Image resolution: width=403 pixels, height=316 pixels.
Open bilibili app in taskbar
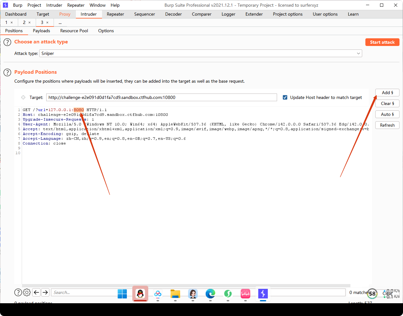tap(245, 294)
